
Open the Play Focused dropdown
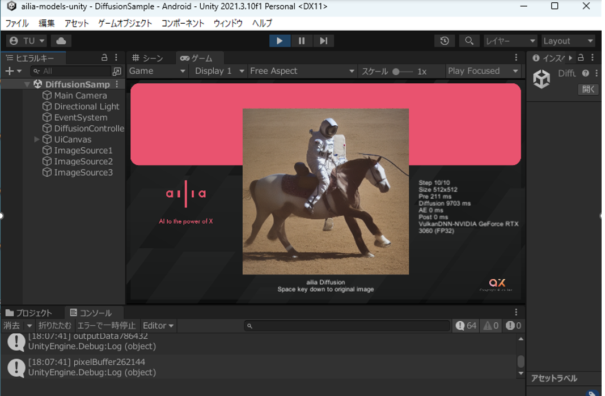click(483, 71)
